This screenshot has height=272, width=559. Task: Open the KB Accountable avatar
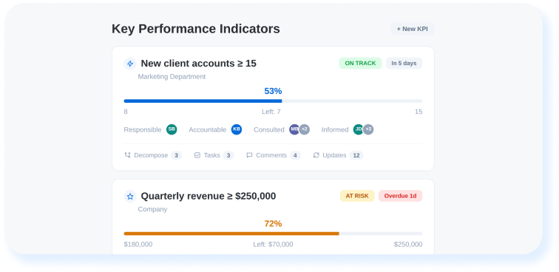point(237,129)
